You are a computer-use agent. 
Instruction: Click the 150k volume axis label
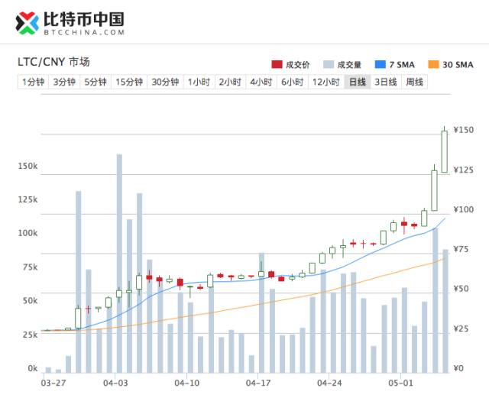click(28, 166)
